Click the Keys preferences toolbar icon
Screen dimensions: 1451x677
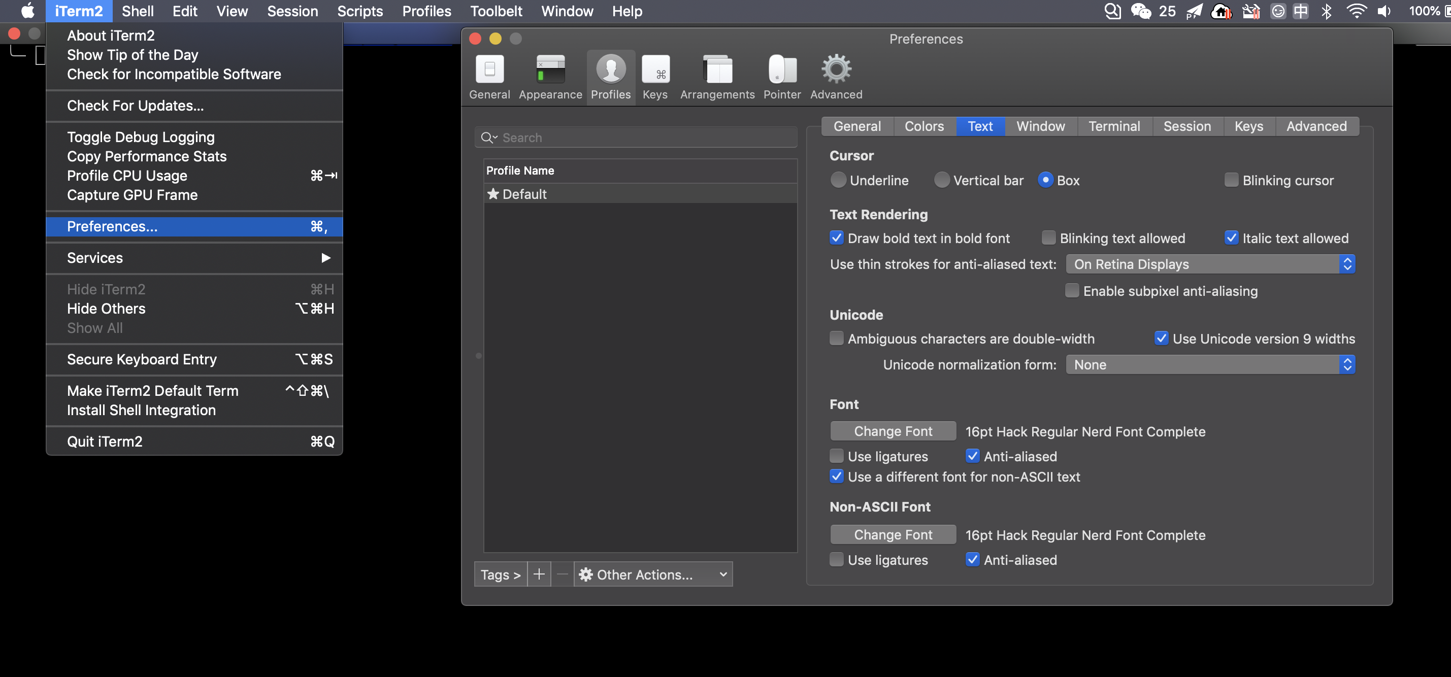(x=654, y=70)
